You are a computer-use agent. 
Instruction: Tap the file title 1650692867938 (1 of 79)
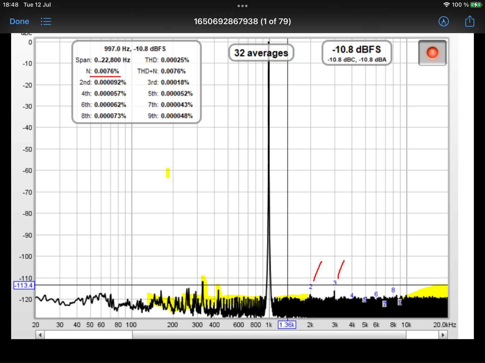tap(242, 22)
